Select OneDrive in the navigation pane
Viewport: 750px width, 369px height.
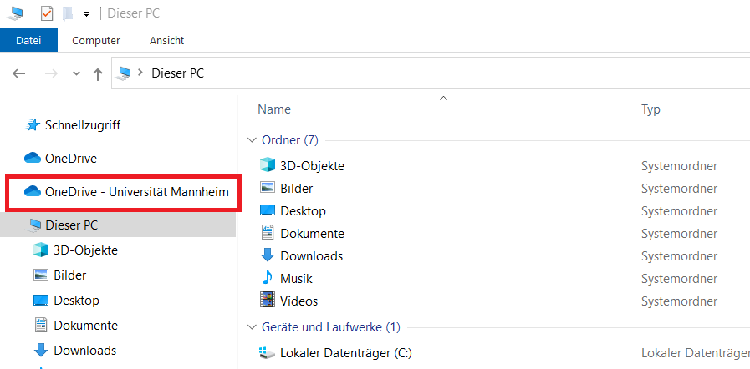pos(71,159)
